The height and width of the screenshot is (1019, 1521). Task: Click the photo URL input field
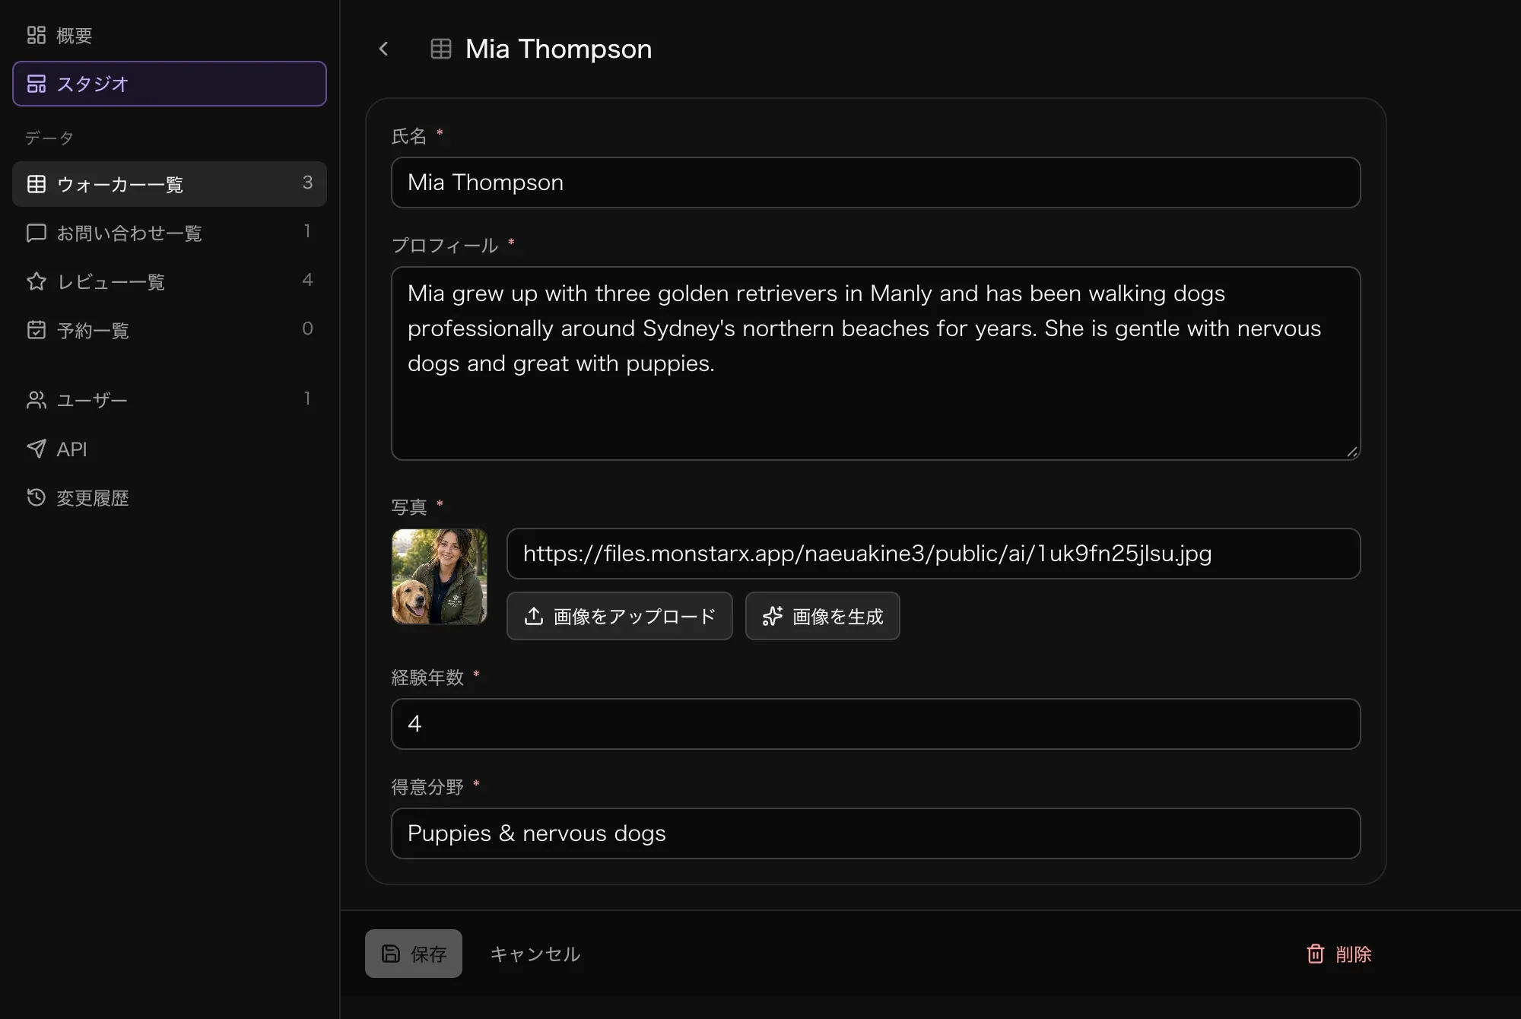(933, 554)
